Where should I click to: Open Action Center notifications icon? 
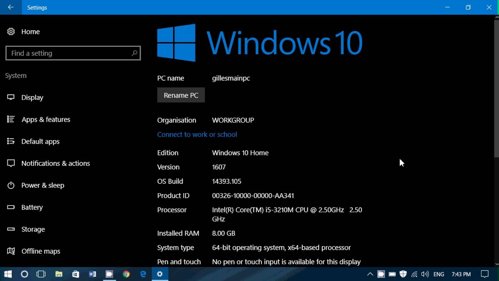(x=485, y=274)
